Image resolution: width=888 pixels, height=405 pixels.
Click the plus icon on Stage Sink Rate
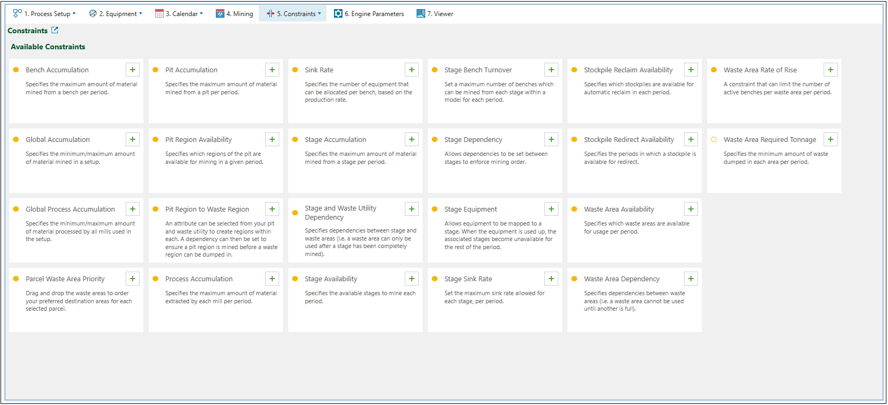pos(551,279)
